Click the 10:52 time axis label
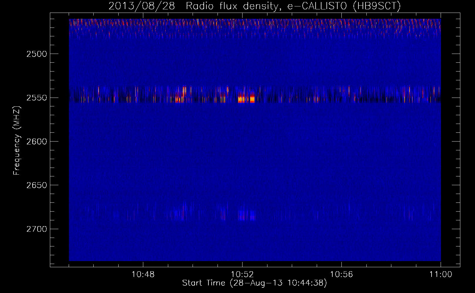This screenshot has height=293, width=475. [242, 275]
